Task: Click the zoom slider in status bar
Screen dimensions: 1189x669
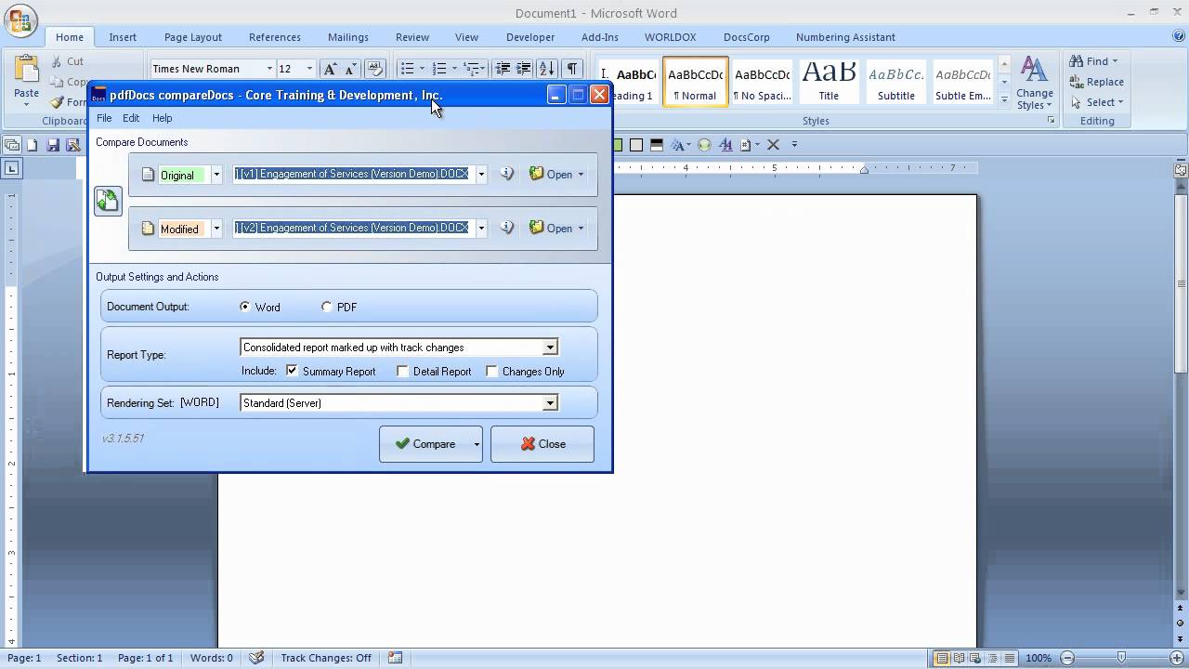Action: coord(1121,658)
